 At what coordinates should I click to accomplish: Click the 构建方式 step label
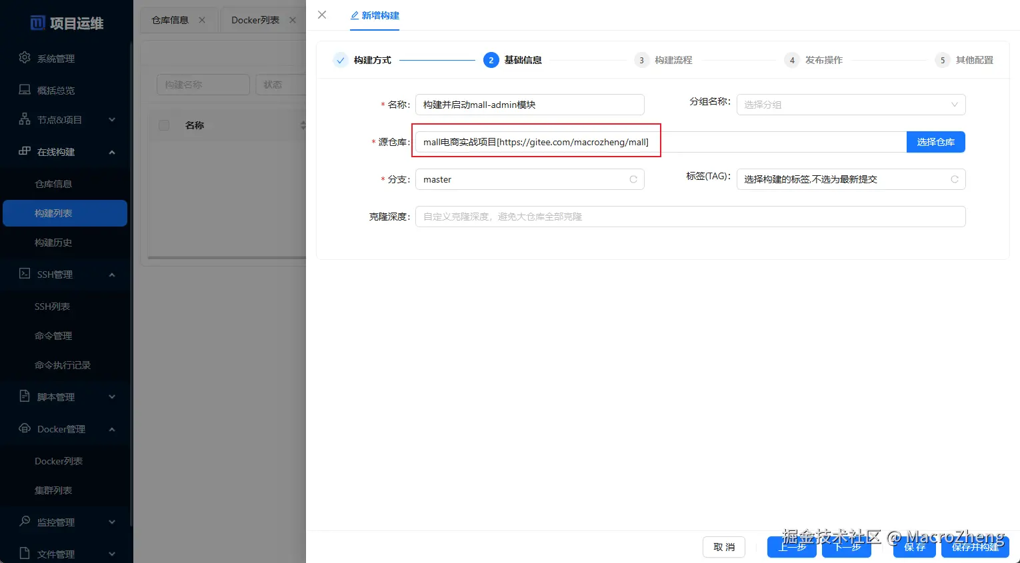coord(373,60)
